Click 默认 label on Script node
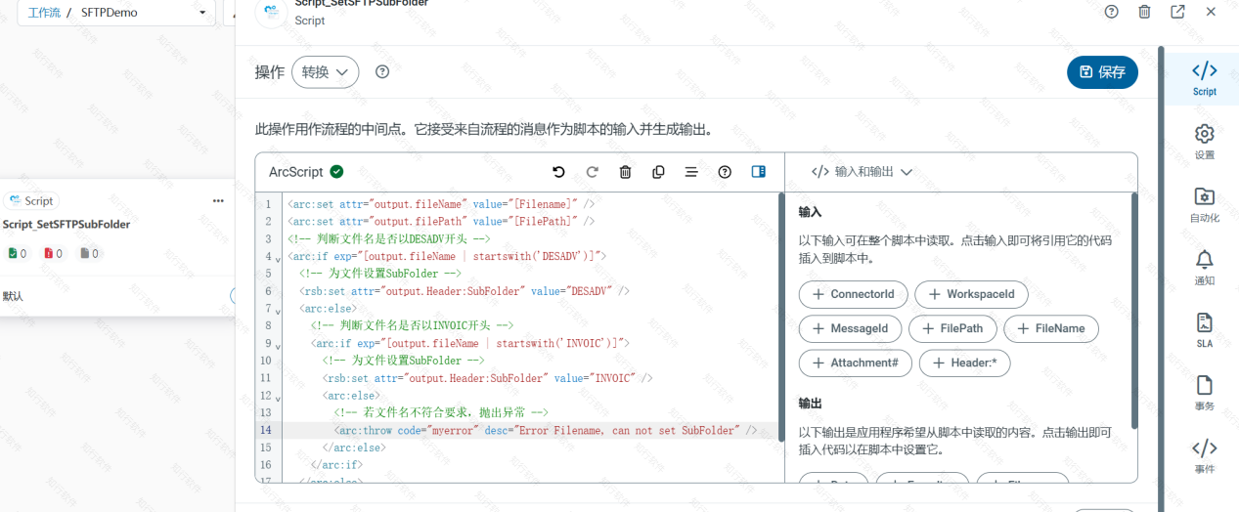1239x512 pixels. 13,295
